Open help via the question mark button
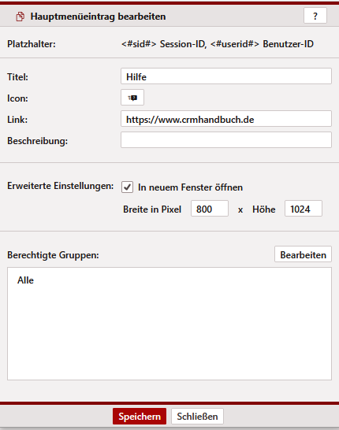 tap(315, 16)
